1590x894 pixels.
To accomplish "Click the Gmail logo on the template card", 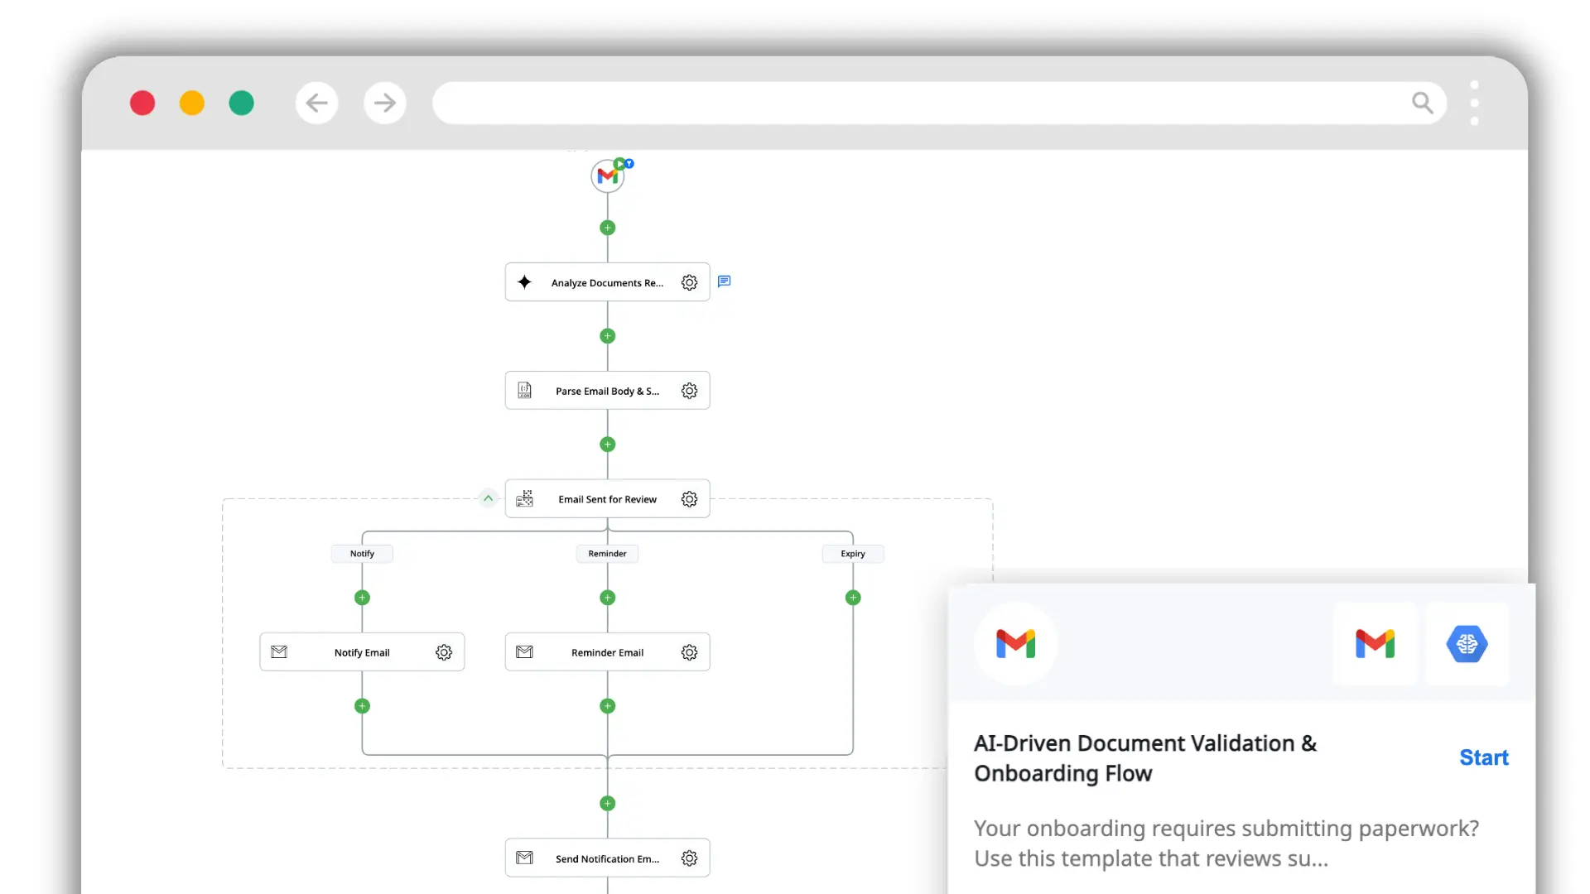I will [1376, 645].
